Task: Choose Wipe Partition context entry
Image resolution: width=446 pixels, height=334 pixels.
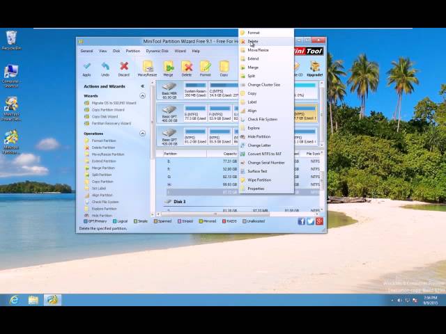Action: 266,180
